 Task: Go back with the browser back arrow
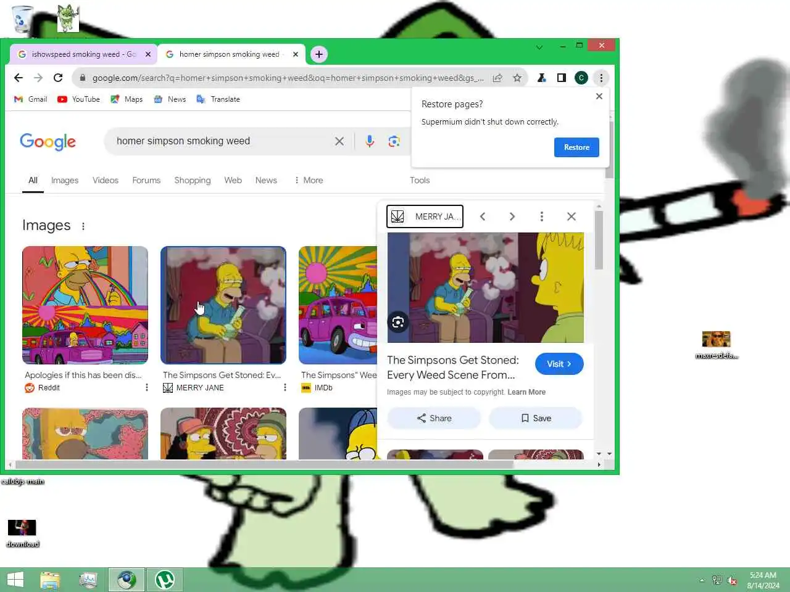pos(19,78)
